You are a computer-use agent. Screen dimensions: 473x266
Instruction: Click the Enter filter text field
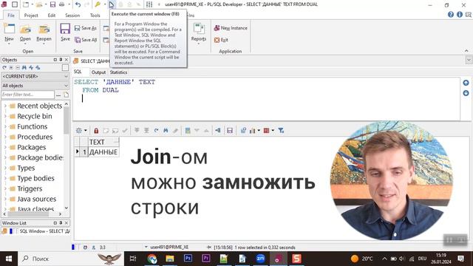point(27,95)
